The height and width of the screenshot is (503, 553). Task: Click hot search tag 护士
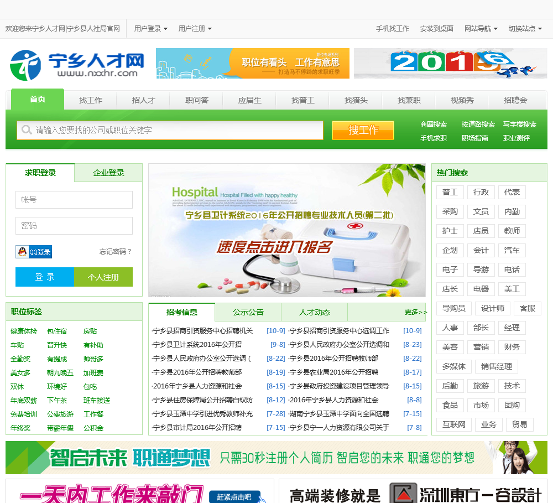point(450,231)
